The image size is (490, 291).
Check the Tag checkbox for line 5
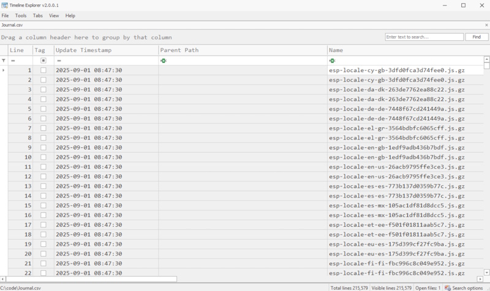click(43, 109)
